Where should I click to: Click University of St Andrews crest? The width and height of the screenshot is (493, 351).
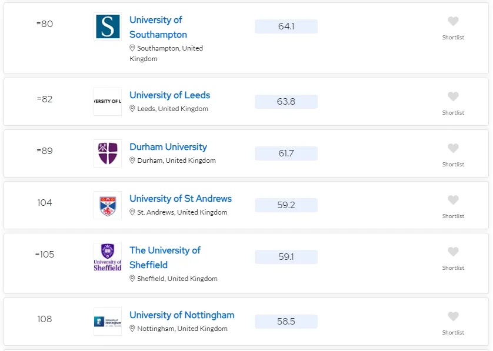point(108,205)
